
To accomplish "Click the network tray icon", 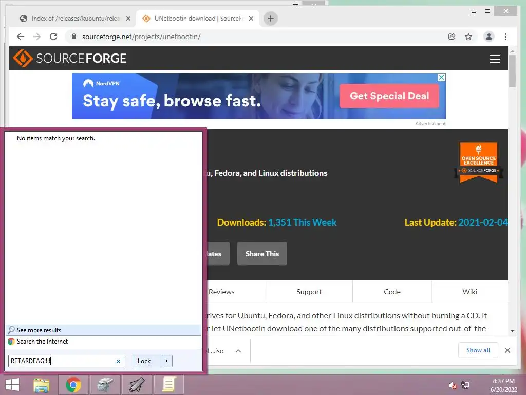I will click(x=465, y=385).
